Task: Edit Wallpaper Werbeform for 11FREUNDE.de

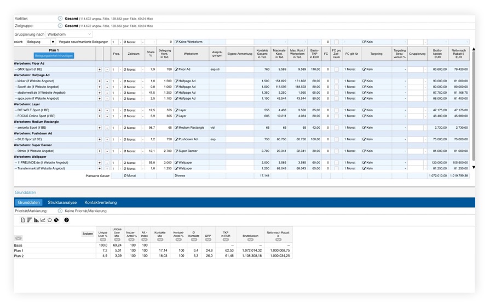Action: tap(176, 163)
